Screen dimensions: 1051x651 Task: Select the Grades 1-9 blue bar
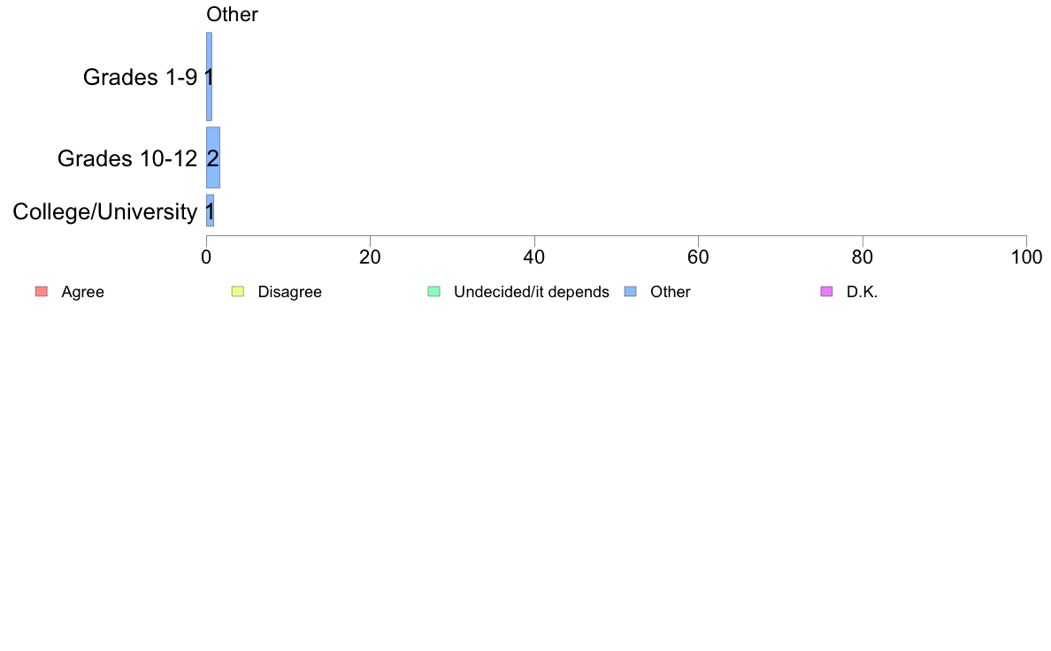click(209, 76)
